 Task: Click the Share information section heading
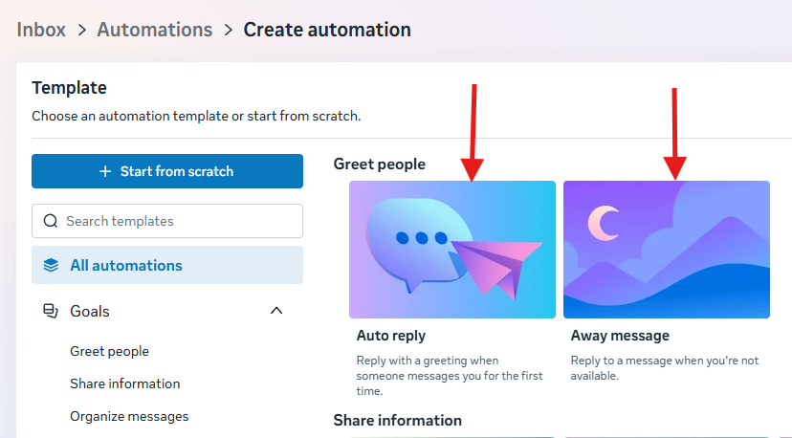(x=398, y=421)
